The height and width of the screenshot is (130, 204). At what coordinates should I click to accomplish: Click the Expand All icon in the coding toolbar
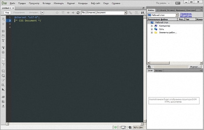click(3, 41)
